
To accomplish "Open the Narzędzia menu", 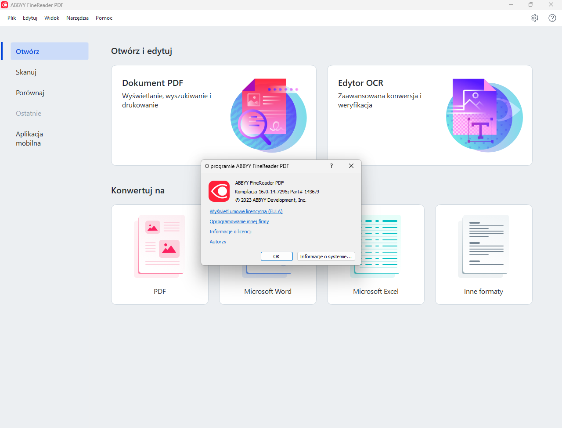I will pos(77,18).
